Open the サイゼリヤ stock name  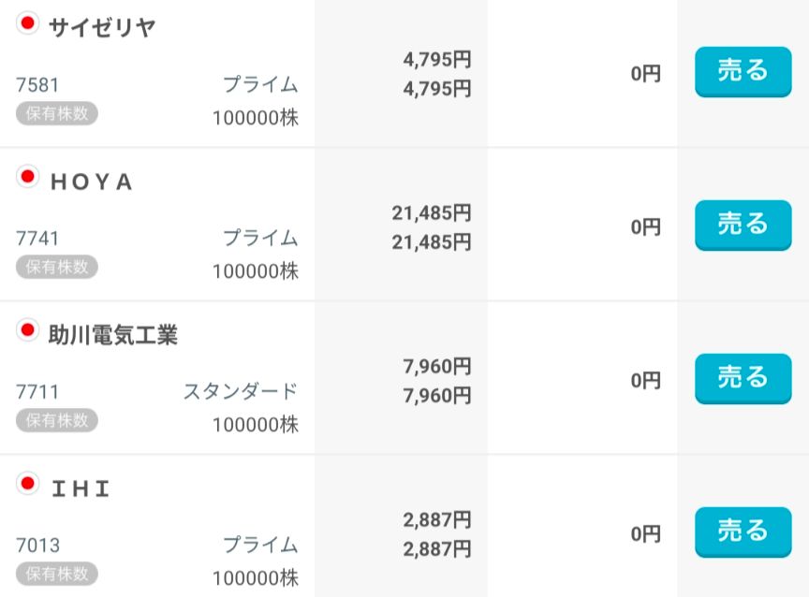(x=101, y=27)
